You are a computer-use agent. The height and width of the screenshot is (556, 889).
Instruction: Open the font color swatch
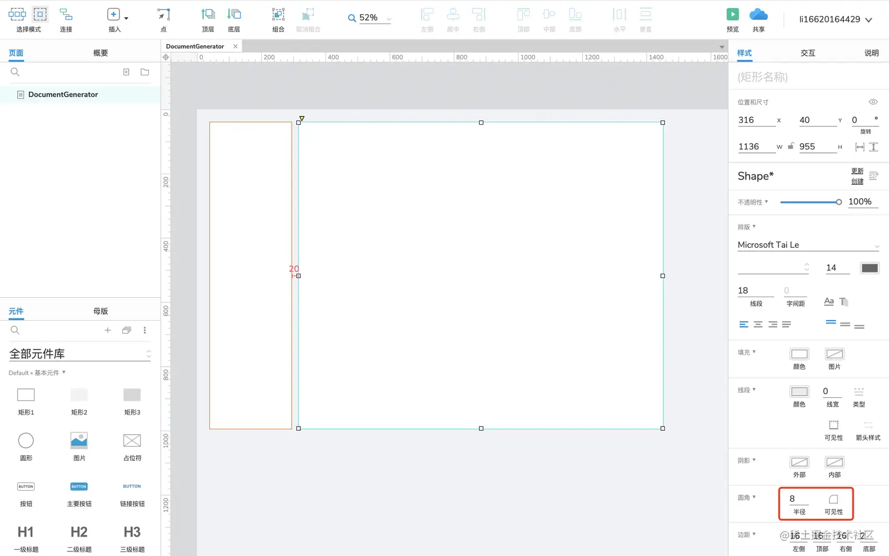(870, 268)
